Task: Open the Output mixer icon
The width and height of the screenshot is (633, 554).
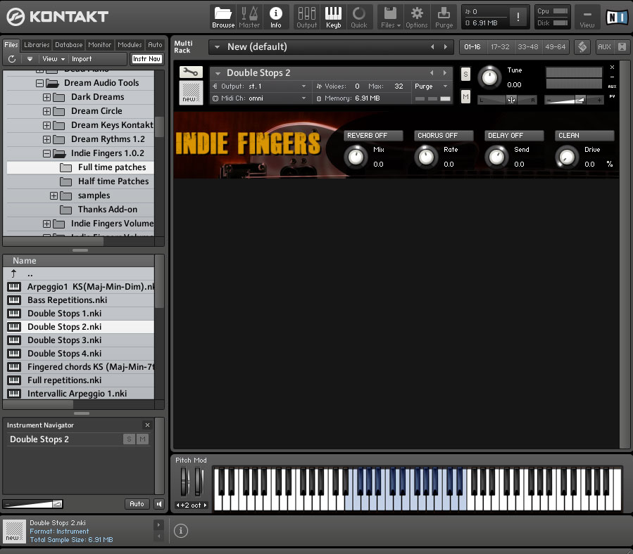Action: pos(306,17)
